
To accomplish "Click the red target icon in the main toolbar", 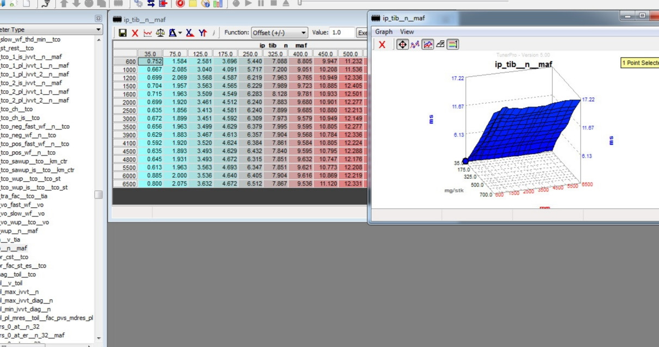I will coord(180,3).
